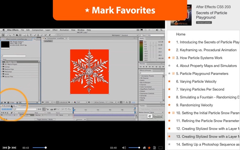This screenshot has height=150, width=240.
Task: Select the Brush tool
Action: (35, 35)
